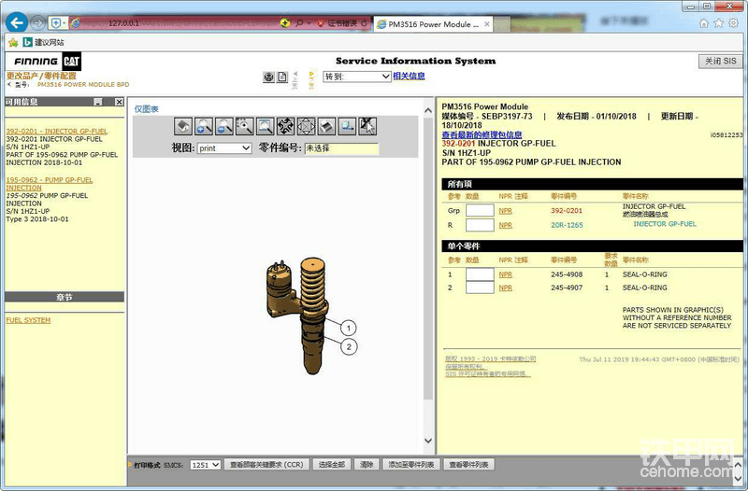The width and height of the screenshot is (748, 491).
Task: Open part number 20R-1265 link
Action: pyautogui.click(x=567, y=225)
